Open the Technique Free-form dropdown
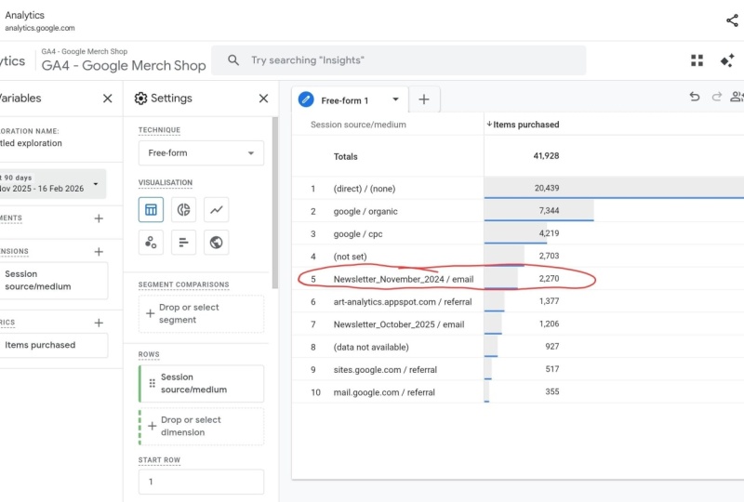 point(201,152)
